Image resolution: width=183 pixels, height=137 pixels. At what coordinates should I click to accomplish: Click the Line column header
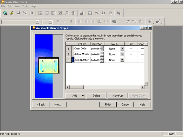click(131, 44)
